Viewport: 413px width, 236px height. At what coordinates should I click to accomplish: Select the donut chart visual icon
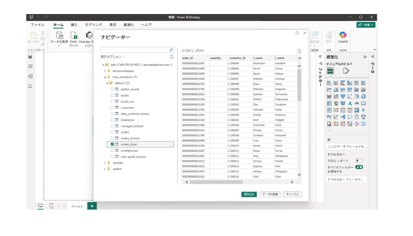(x=363, y=96)
